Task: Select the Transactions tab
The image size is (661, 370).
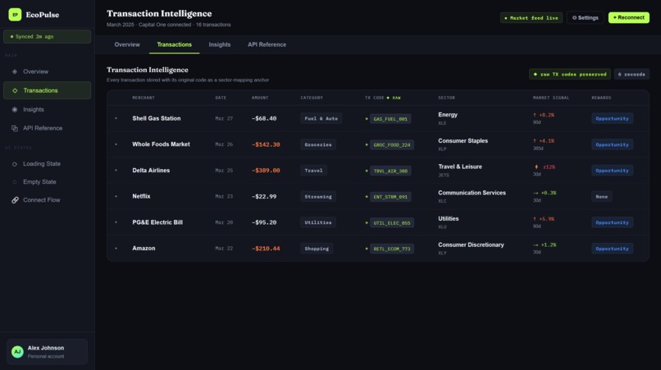Action: point(174,45)
